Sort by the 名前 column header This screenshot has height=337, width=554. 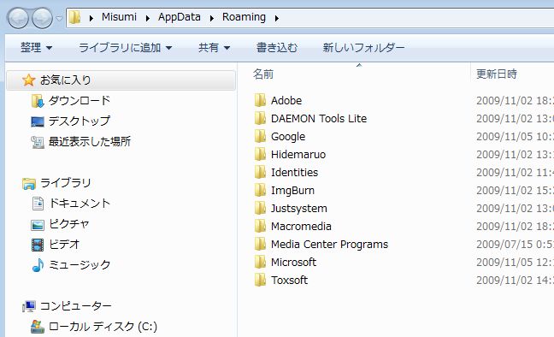354,74
